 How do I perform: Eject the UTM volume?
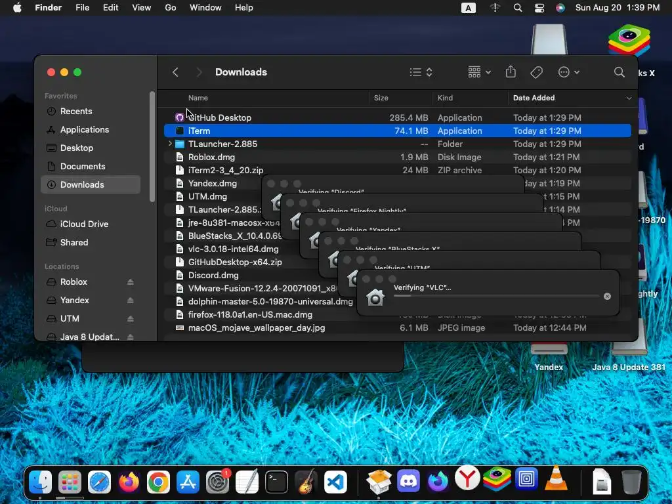(131, 319)
